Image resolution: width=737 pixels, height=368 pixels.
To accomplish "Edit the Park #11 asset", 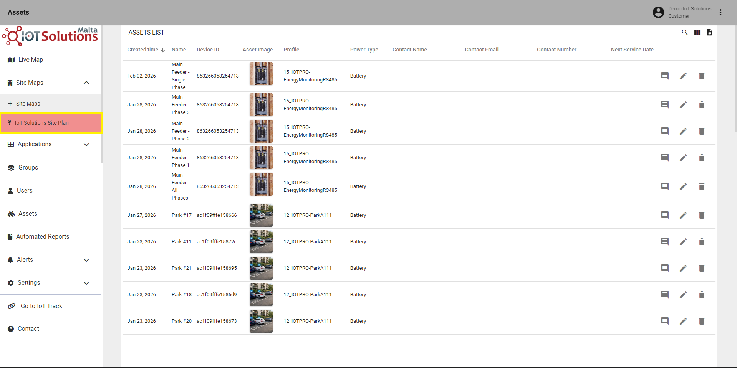I will [x=683, y=242].
